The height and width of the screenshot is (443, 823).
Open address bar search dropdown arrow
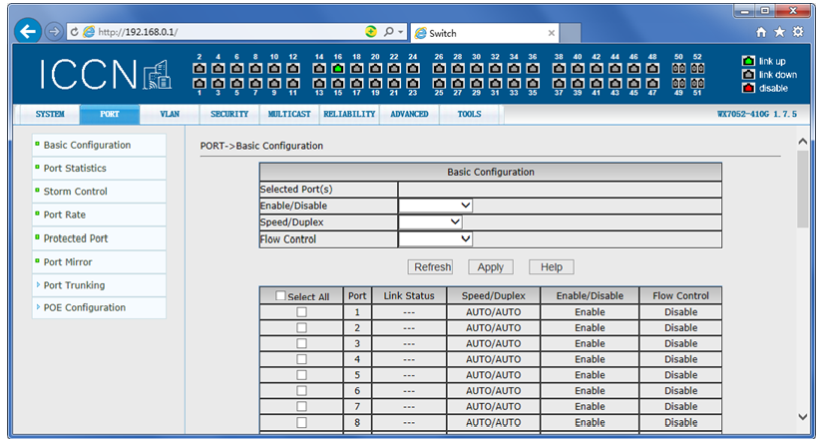(401, 32)
